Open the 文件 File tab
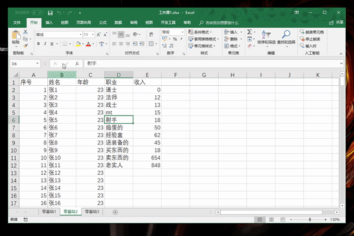The width and height of the screenshot is (354, 236). (x=16, y=23)
